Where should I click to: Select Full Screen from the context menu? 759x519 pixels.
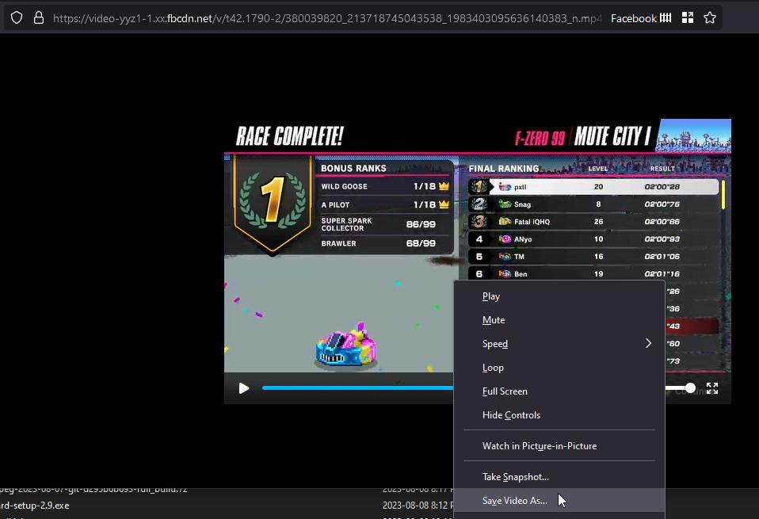coord(505,391)
